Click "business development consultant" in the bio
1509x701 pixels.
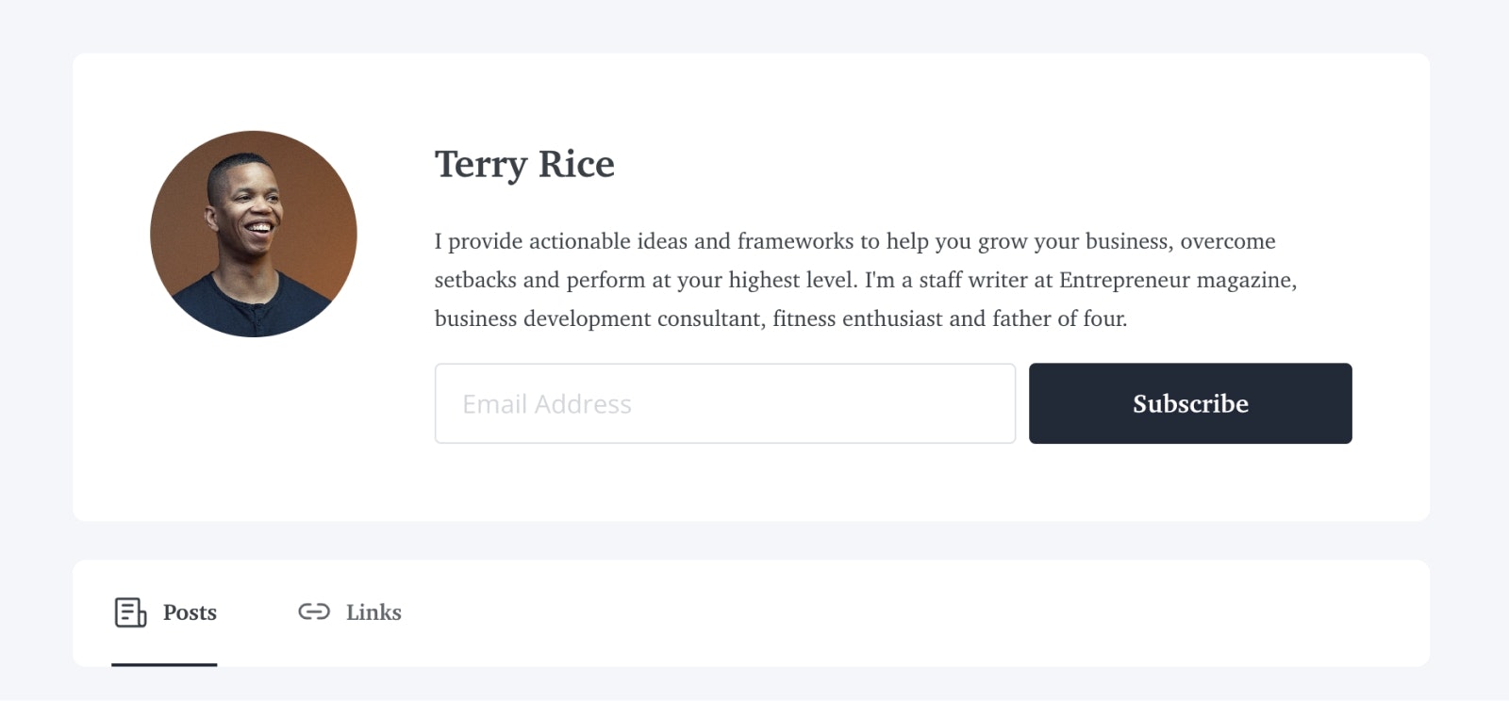tap(598, 318)
